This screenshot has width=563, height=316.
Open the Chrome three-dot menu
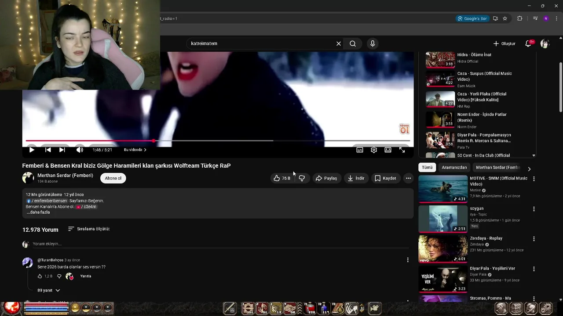pos(556,18)
